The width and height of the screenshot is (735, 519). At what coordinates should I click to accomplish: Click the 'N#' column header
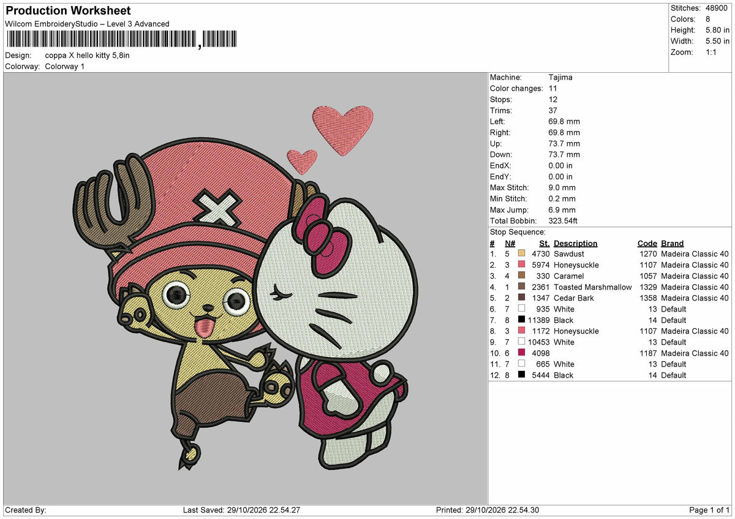point(510,243)
